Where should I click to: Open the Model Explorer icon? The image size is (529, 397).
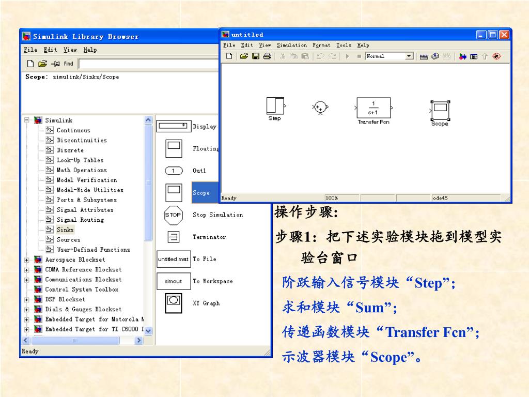474,56
